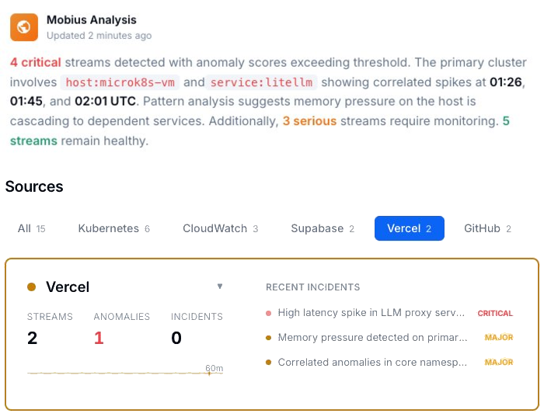Image resolution: width=544 pixels, height=417 pixels.
Task: Click the MAJOR badge on Correlated anomalies row
Action: point(499,363)
